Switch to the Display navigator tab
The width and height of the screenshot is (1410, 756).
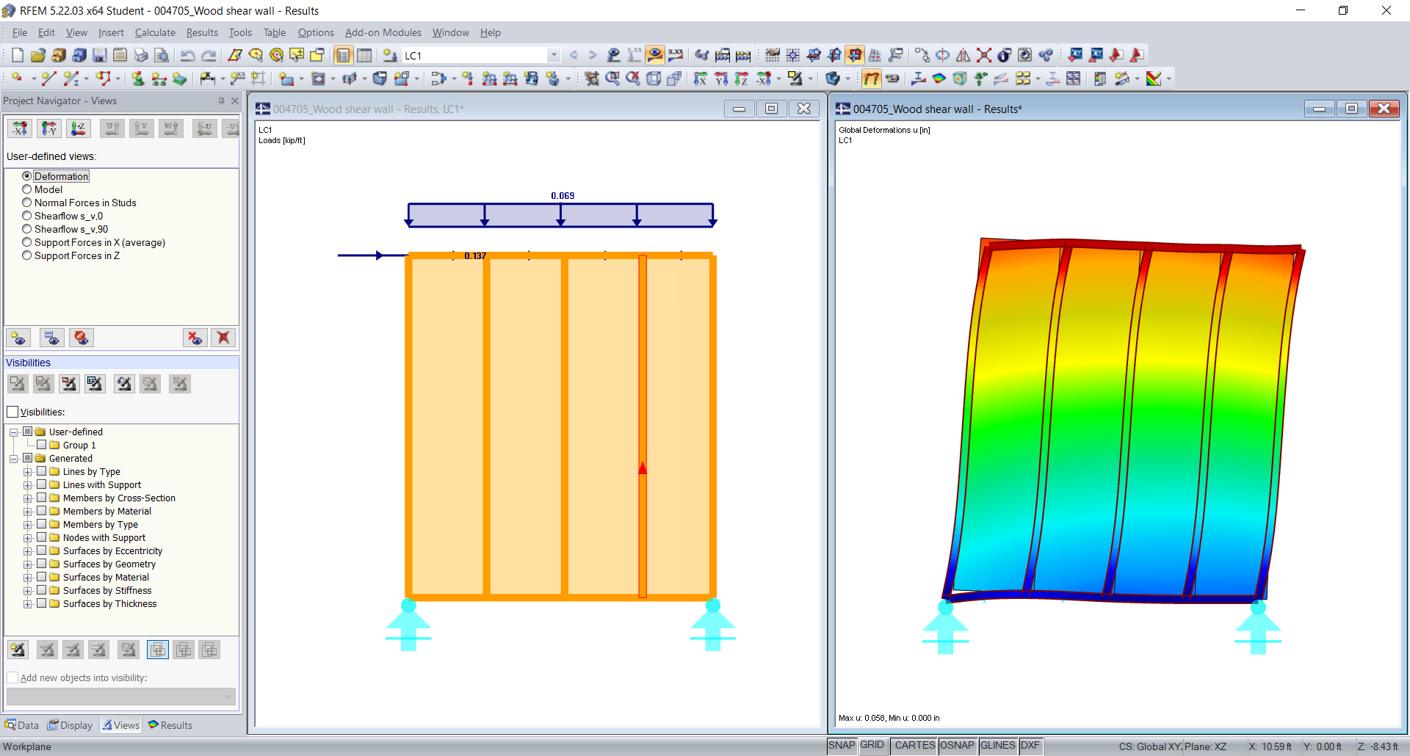coord(70,725)
